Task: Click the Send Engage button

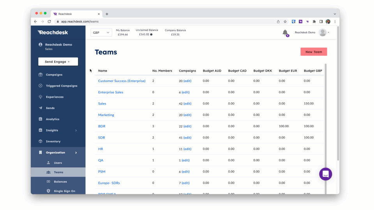Action: [x=58, y=62]
